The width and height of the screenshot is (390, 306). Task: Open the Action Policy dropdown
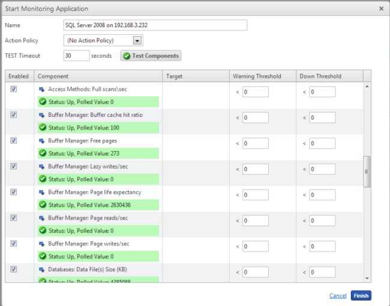(x=137, y=40)
